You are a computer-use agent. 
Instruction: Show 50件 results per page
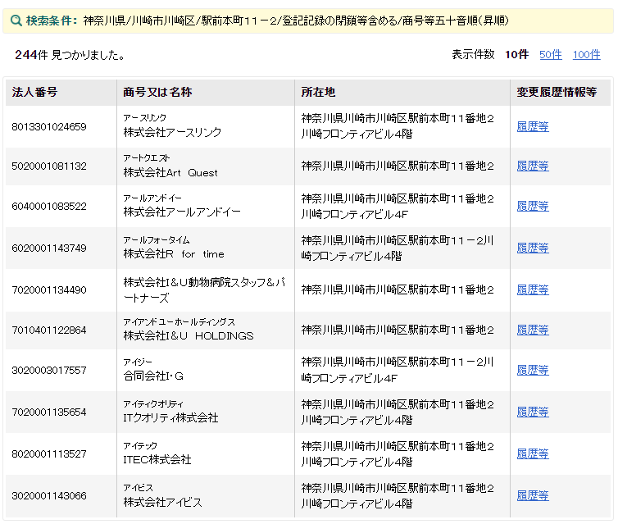click(x=550, y=54)
